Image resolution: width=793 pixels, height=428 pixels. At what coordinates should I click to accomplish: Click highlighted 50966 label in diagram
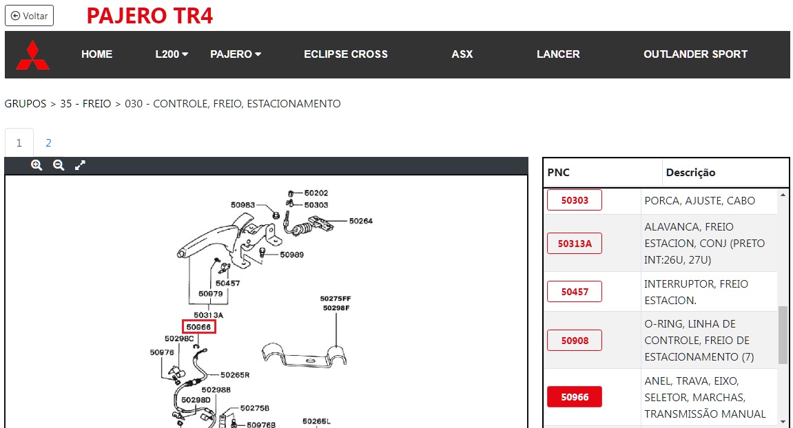click(198, 327)
